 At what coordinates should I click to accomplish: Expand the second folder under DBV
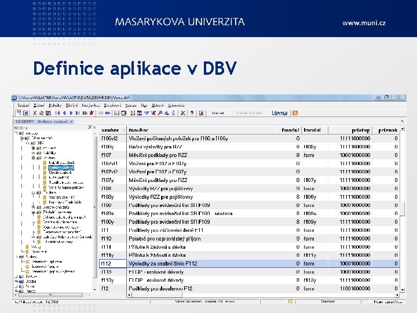tap(33, 153)
